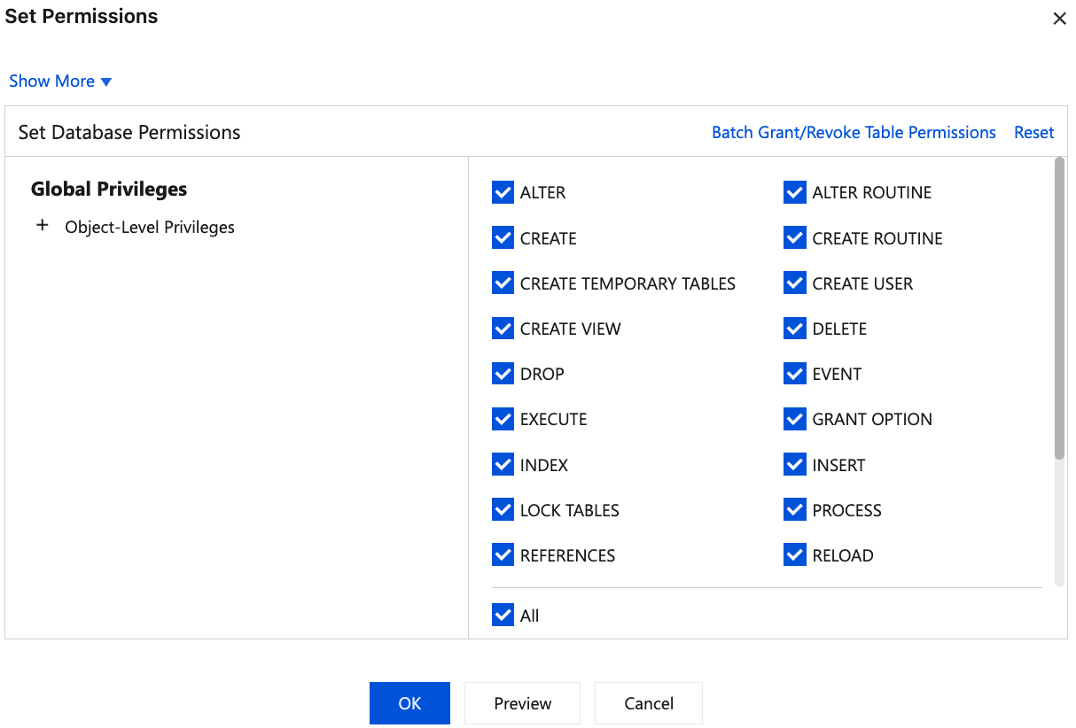1076x728 pixels.
Task: Click the privileges list scrollbar
Action: tap(1059, 310)
